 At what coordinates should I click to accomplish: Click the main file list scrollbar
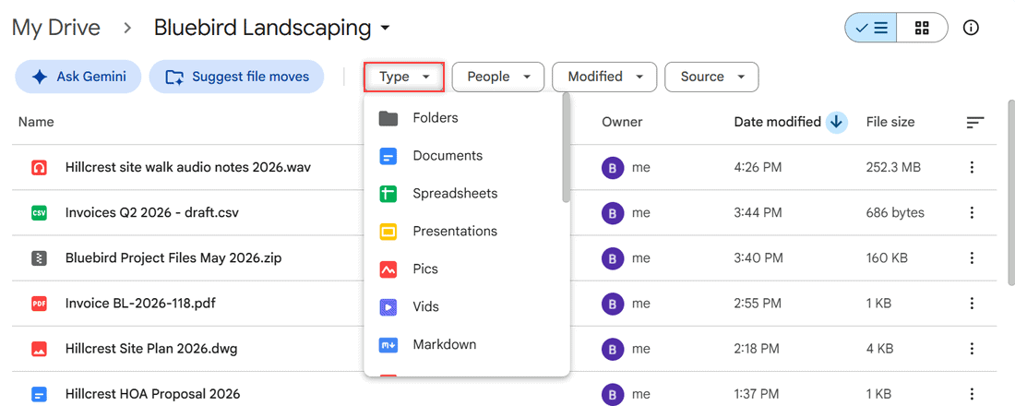click(1011, 192)
